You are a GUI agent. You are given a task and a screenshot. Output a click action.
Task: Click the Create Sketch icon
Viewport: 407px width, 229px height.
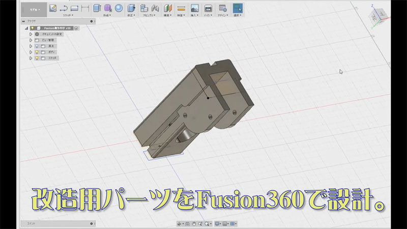tap(53, 8)
